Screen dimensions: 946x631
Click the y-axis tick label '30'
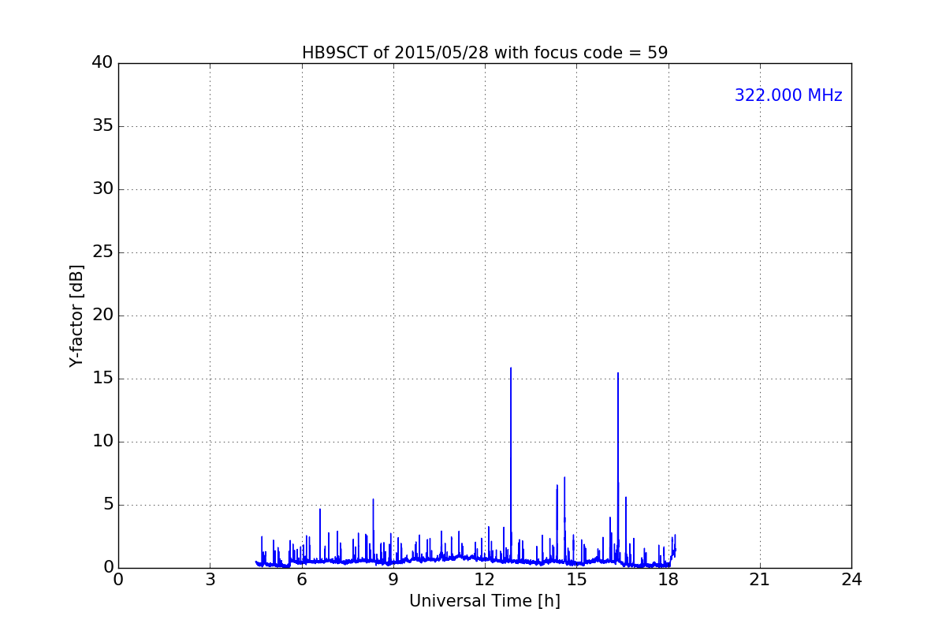102,189
